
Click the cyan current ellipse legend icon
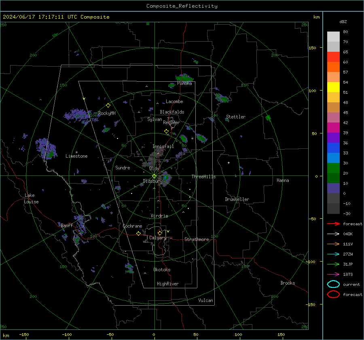click(333, 284)
